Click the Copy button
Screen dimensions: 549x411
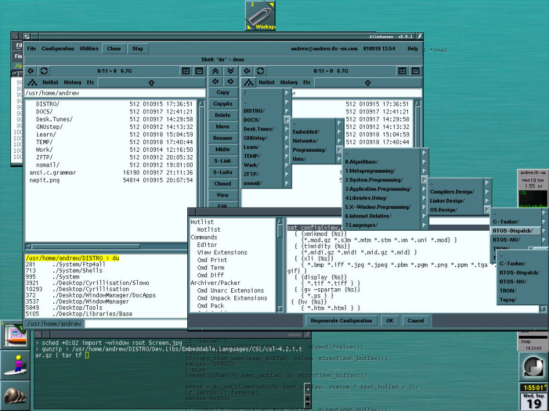(223, 93)
